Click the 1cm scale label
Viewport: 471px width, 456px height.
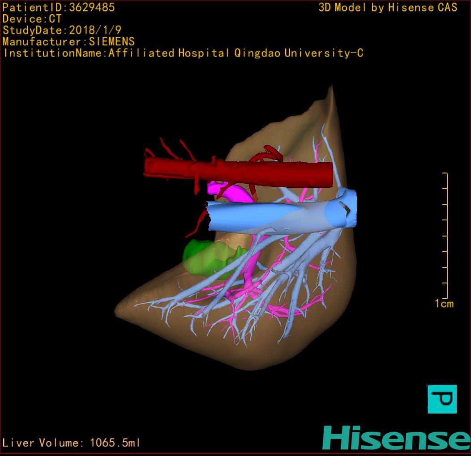pyautogui.click(x=444, y=304)
